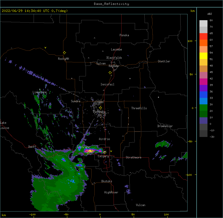
Task: Click the Okotoks label
Action: (107, 181)
